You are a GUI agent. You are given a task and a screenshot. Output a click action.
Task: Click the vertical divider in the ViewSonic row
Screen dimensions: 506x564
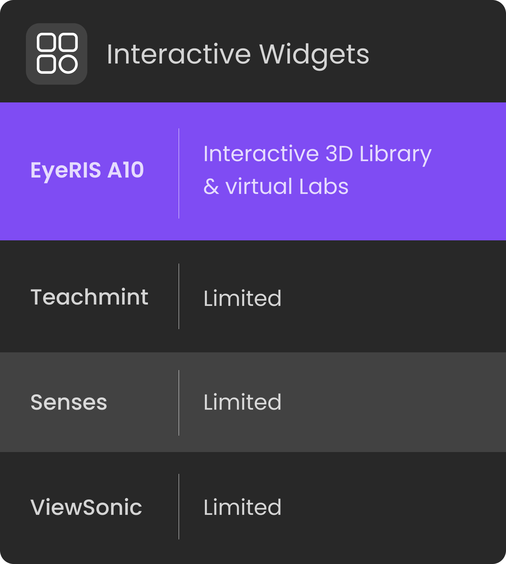pos(179,507)
